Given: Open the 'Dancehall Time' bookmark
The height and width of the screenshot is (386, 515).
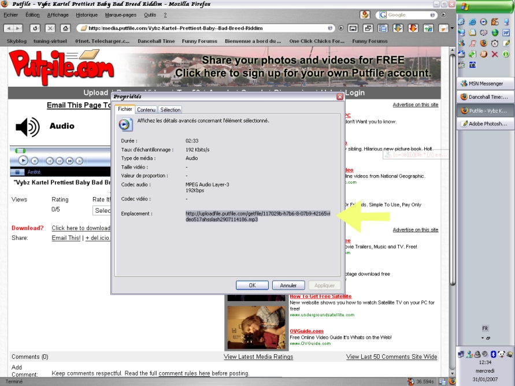Looking at the screenshot, I should tap(156, 41).
